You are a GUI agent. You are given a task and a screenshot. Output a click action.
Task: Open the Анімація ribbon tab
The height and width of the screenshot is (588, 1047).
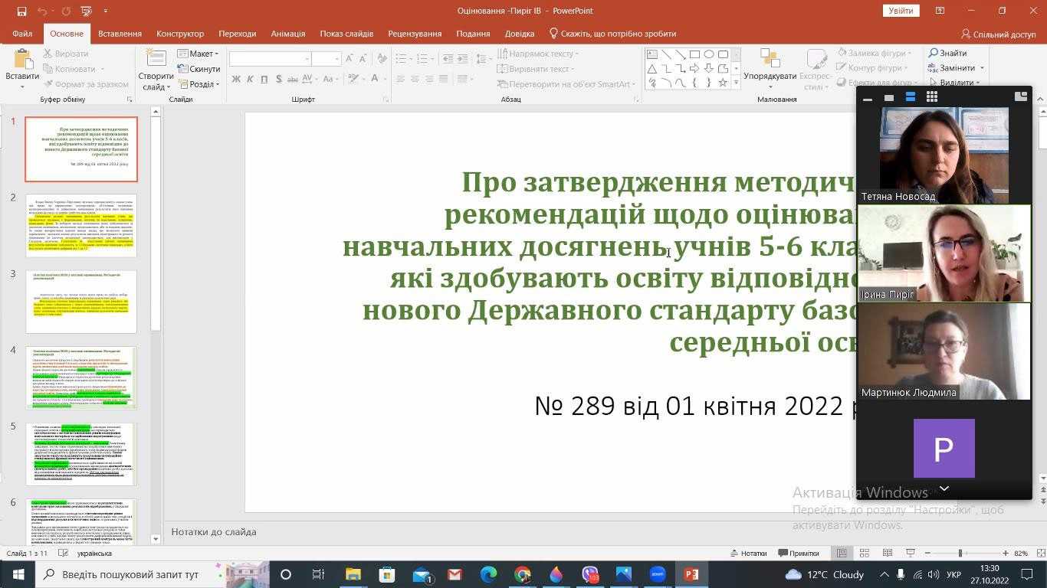(287, 34)
